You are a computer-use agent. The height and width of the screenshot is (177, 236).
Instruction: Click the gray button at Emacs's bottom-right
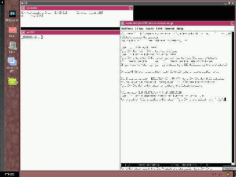click(x=229, y=169)
